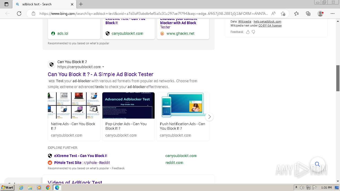340x191 pixels.
Task: Open Native Ads - Can You Block It link
Action: (x=73, y=126)
